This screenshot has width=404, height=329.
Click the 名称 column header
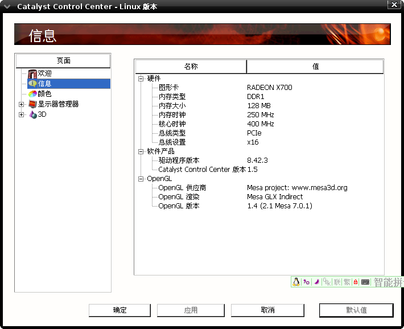[x=191, y=67]
